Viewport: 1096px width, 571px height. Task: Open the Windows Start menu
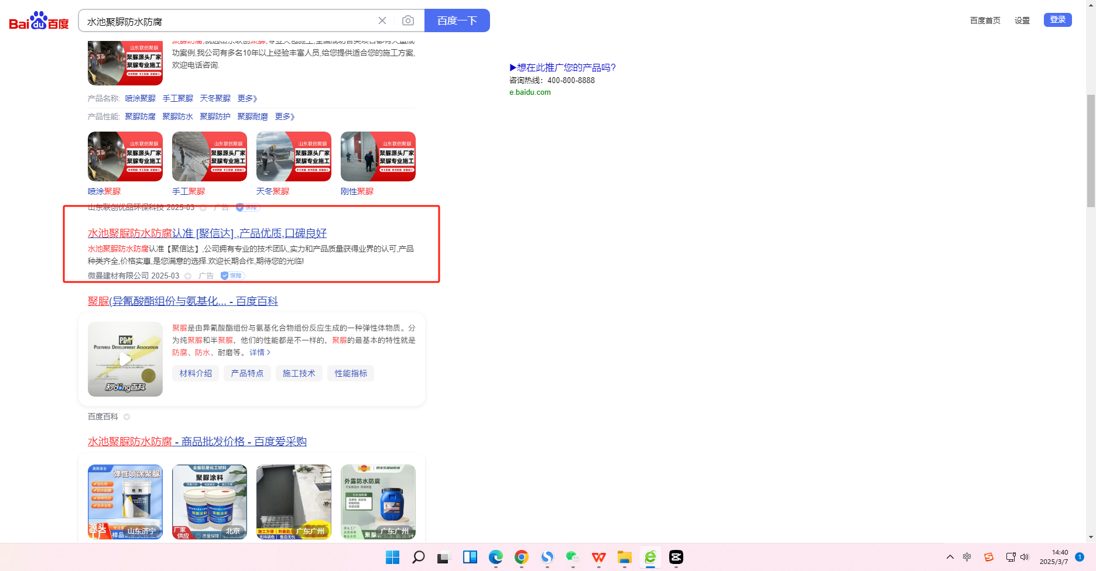[392, 557]
